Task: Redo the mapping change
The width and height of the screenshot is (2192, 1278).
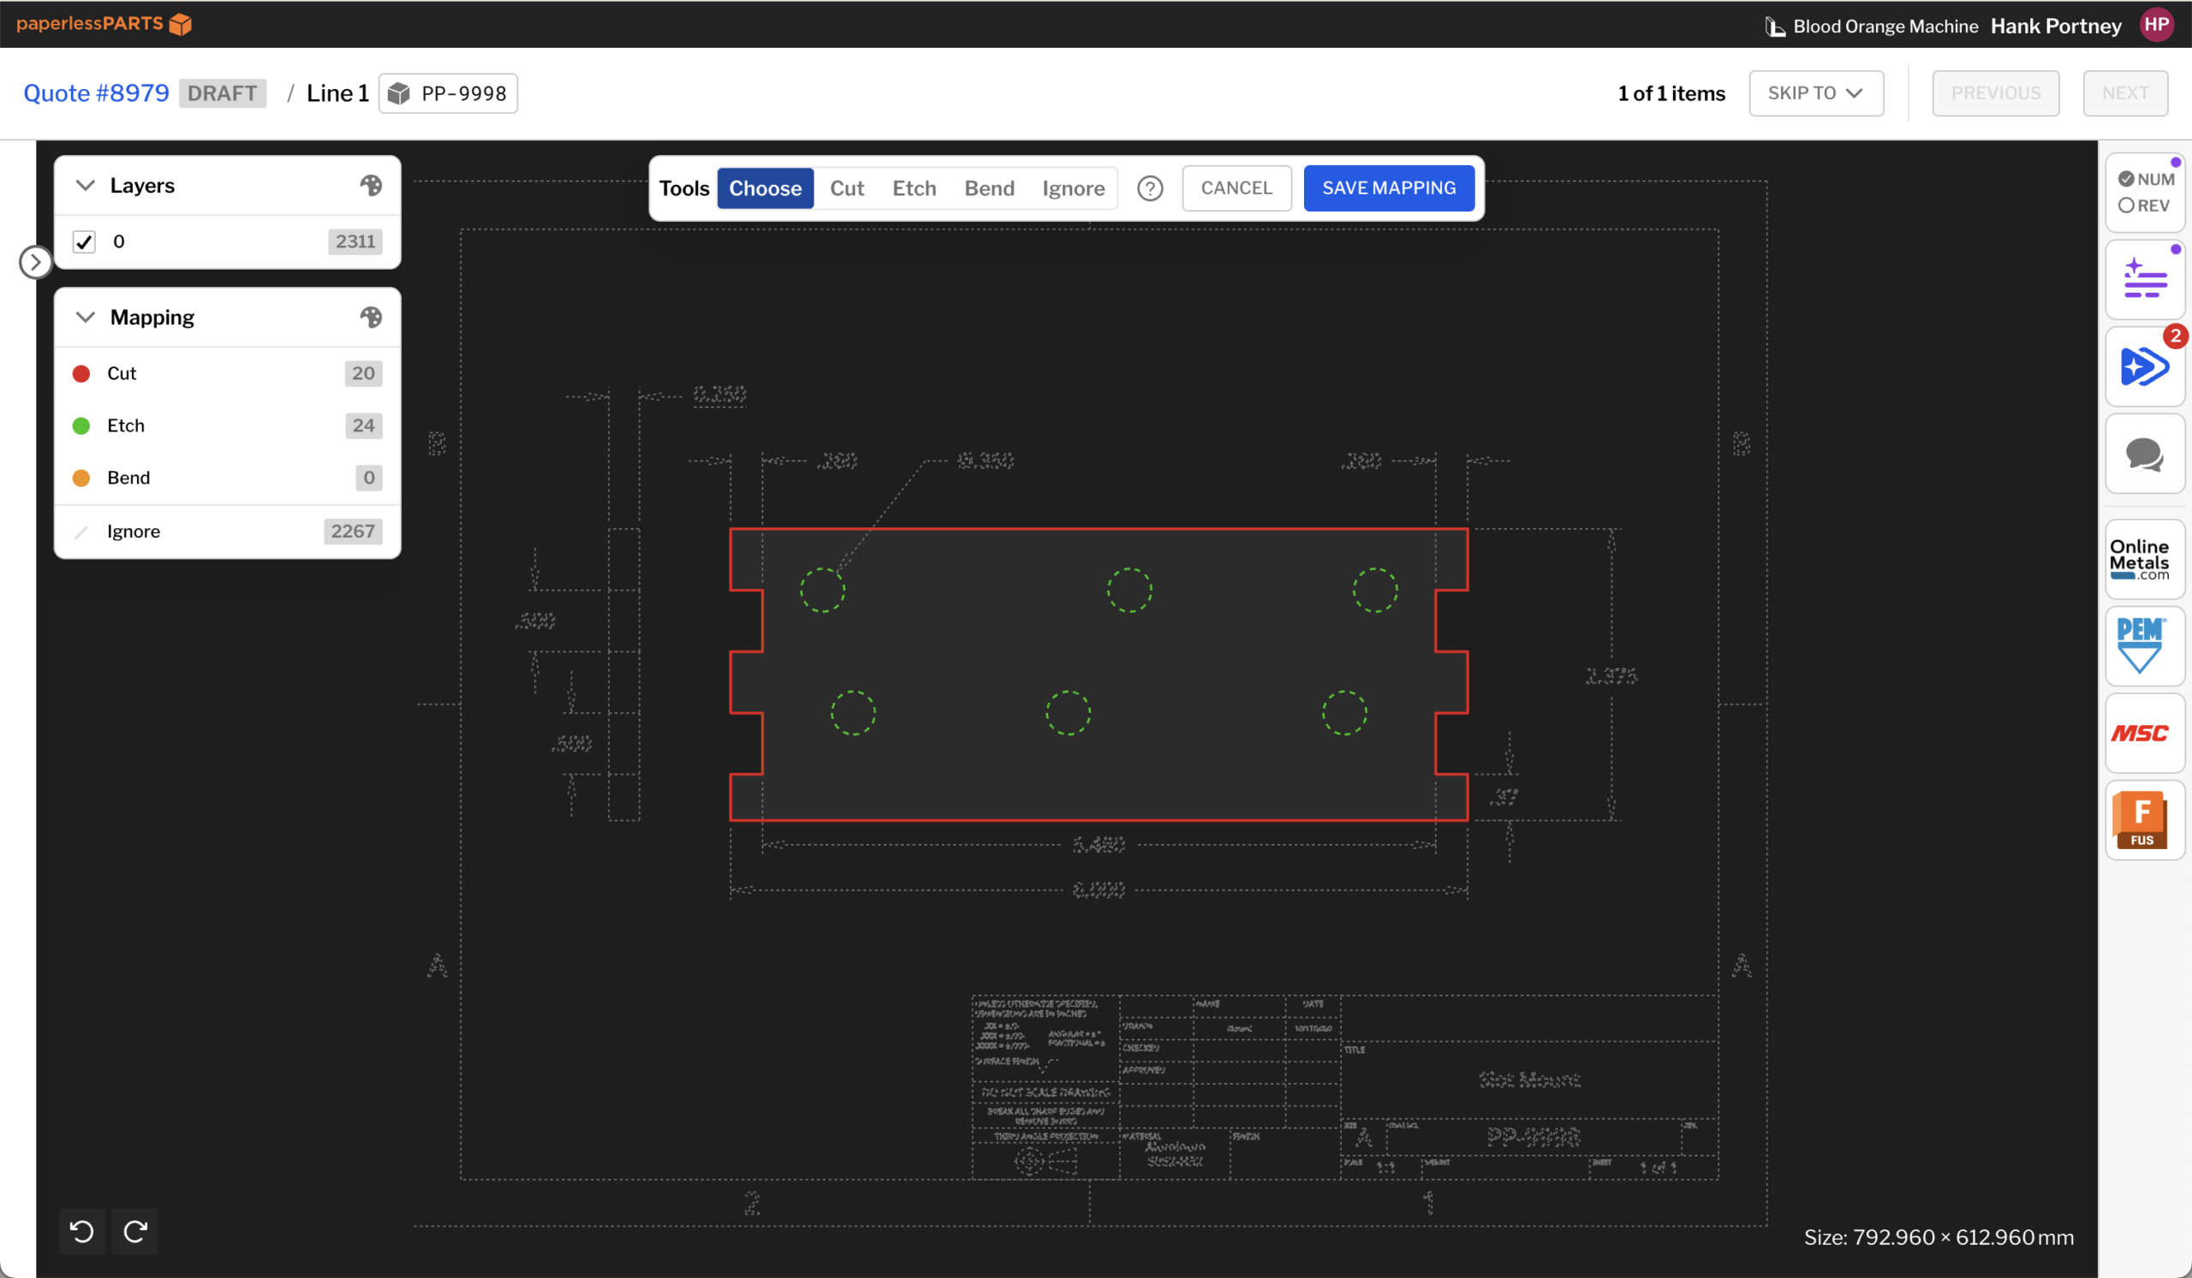Action: tap(134, 1231)
